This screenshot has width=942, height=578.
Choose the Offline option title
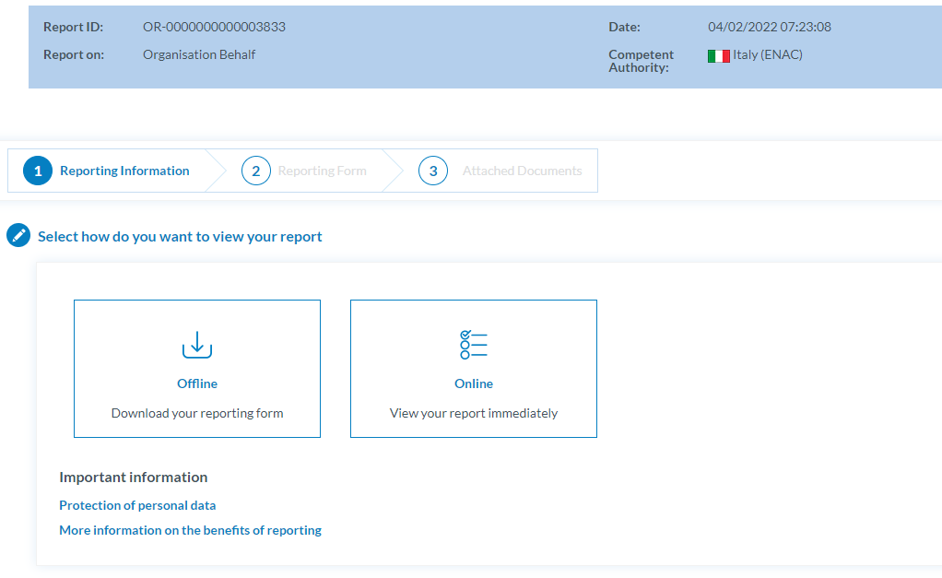click(197, 383)
